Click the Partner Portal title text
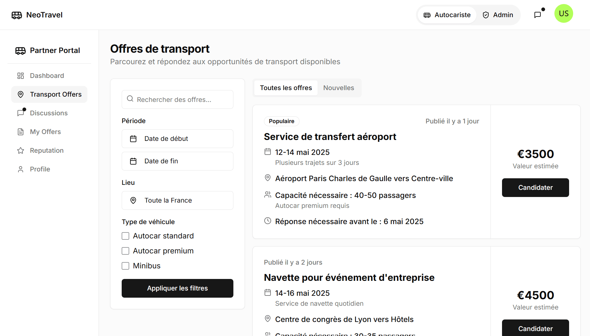Viewport: 590px width, 336px height. (x=55, y=50)
